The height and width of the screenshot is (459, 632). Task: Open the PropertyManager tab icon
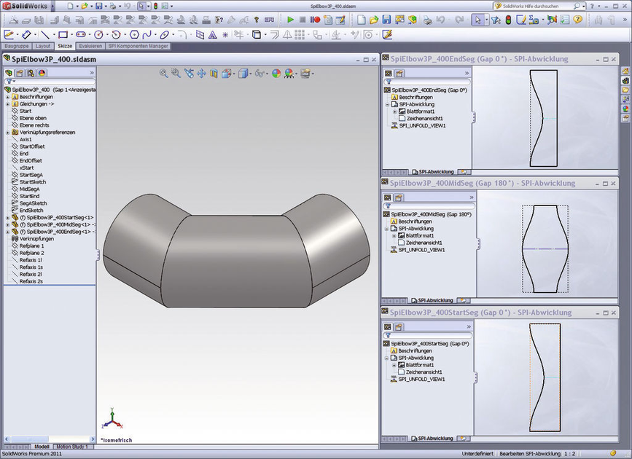click(20, 73)
